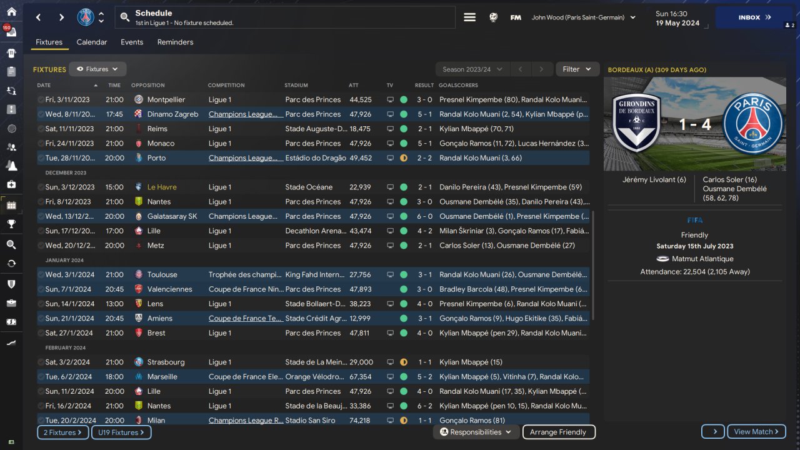Open the Competitions trophy icon
Screen dimensions: 800x450
coord(11,224)
